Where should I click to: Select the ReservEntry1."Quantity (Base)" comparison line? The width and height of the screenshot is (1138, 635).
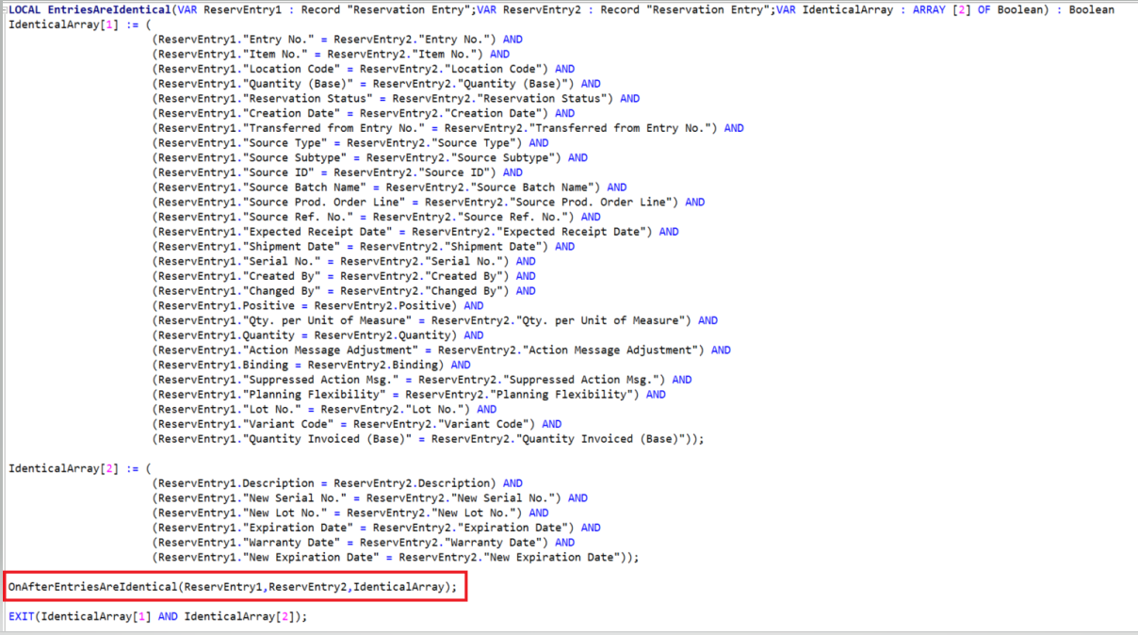[375, 84]
